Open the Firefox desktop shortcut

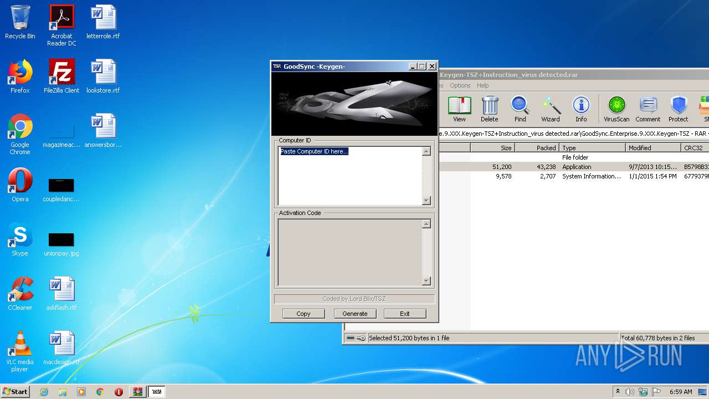coord(20,76)
